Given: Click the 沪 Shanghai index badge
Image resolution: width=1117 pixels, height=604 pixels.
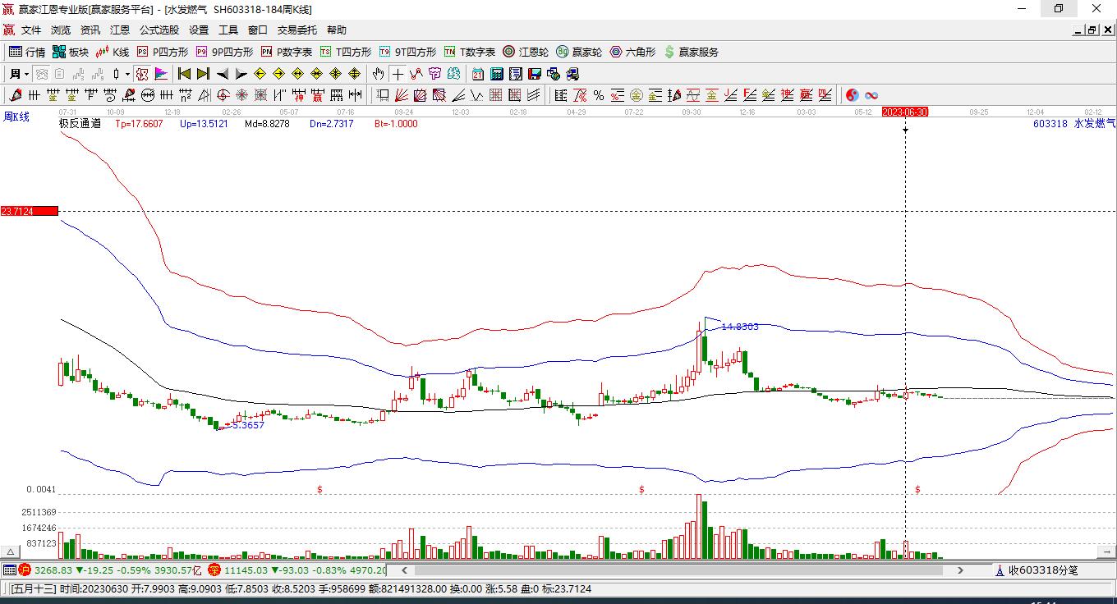Looking at the screenshot, I should click(25, 570).
